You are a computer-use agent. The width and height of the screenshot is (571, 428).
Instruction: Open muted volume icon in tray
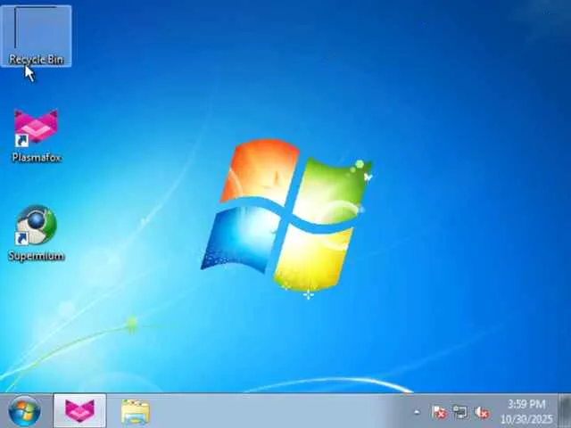click(x=482, y=412)
